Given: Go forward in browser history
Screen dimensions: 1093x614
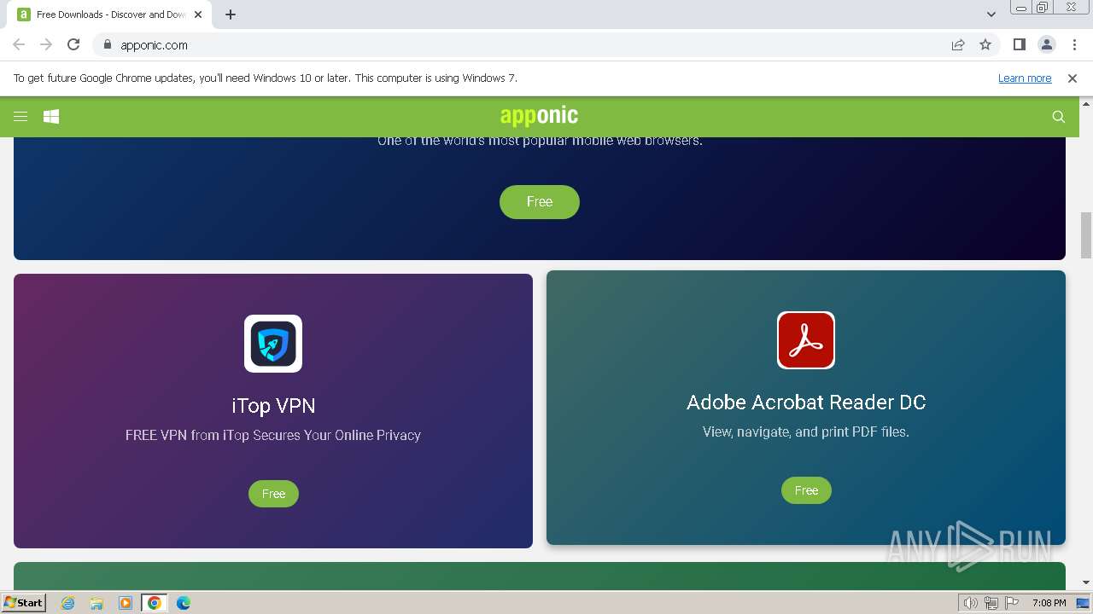Looking at the screenshot, I should pos(46,45).
